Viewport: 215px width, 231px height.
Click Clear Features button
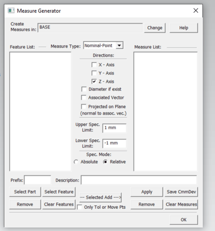pyautogui.click(x=59, y=204)
